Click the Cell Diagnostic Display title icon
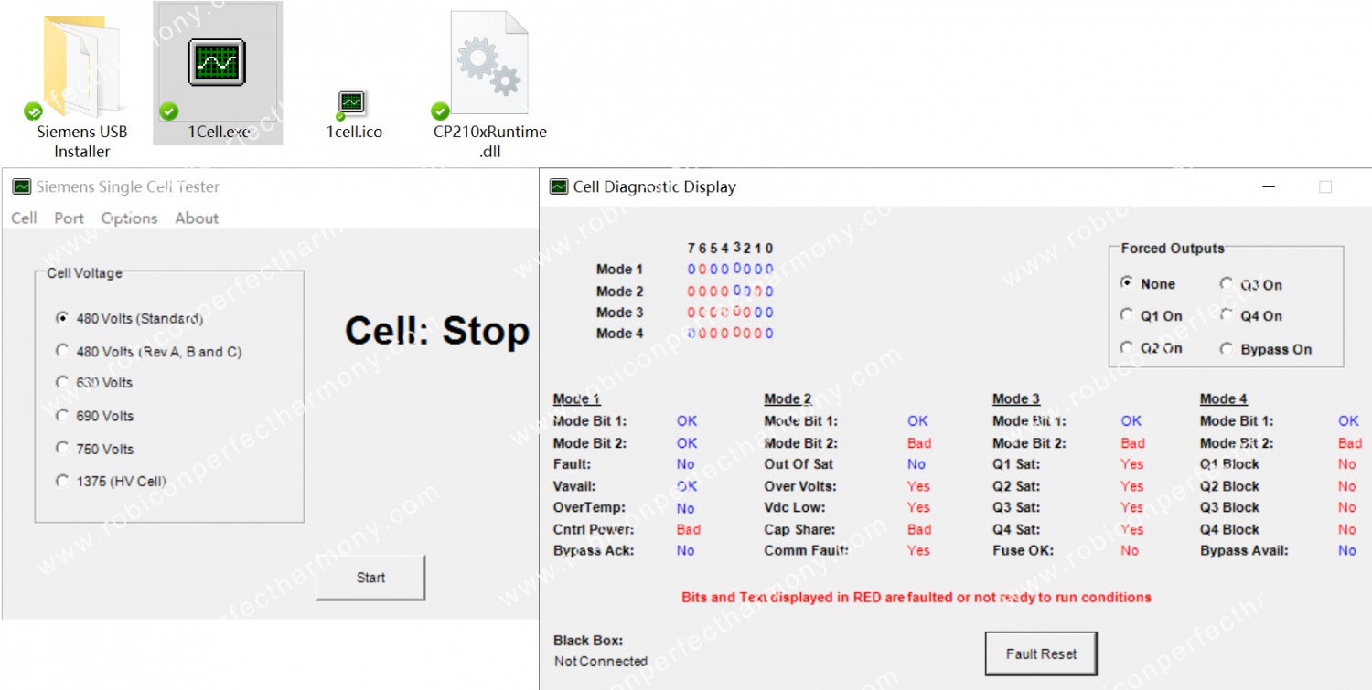This screenshot has height=690, width=1372. [x=558, y=186]
